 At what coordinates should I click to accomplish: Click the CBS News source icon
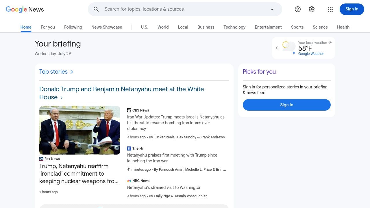(129, 110)
